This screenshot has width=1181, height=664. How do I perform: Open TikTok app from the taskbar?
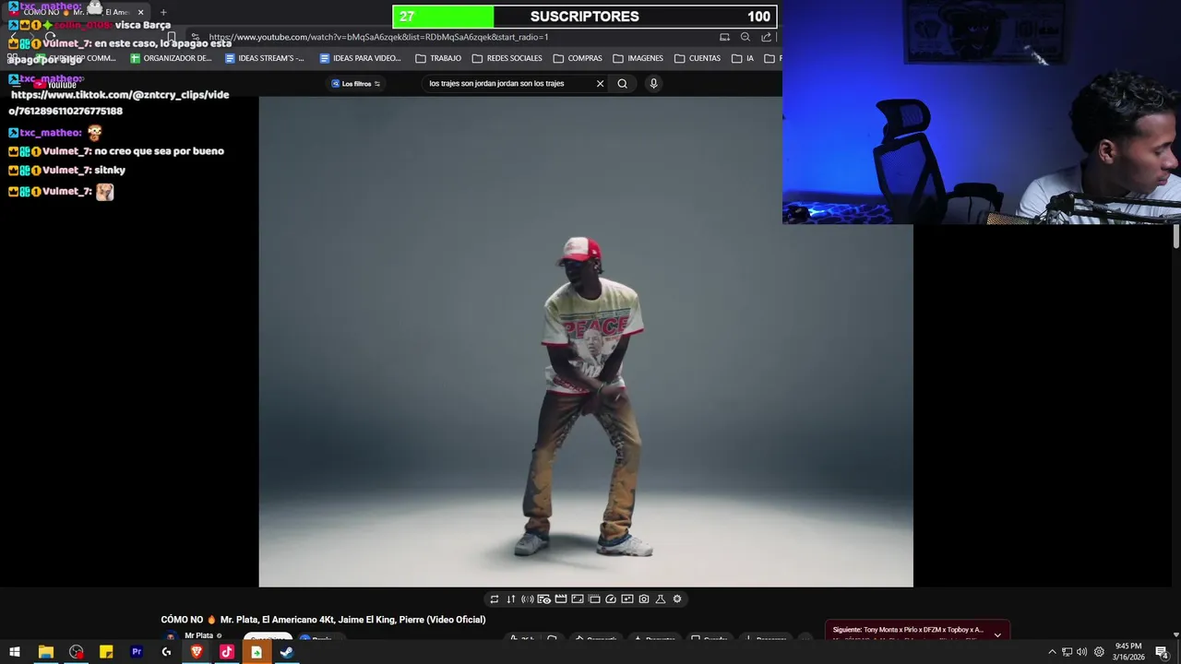point(227,652)
